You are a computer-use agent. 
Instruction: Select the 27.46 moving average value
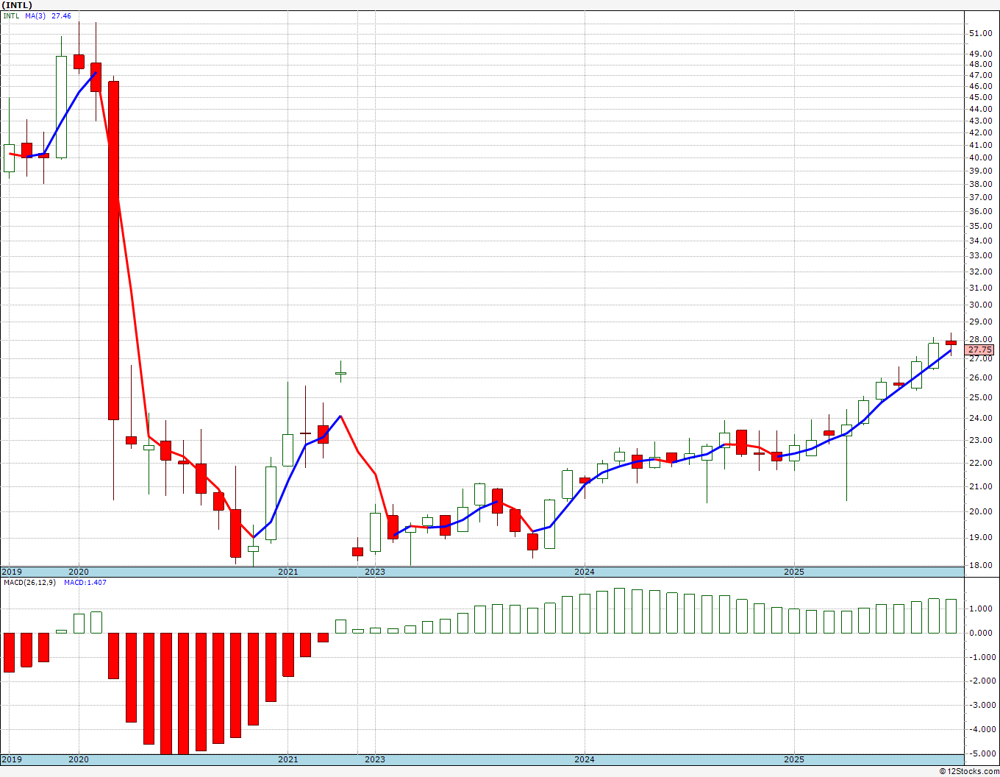61,15
